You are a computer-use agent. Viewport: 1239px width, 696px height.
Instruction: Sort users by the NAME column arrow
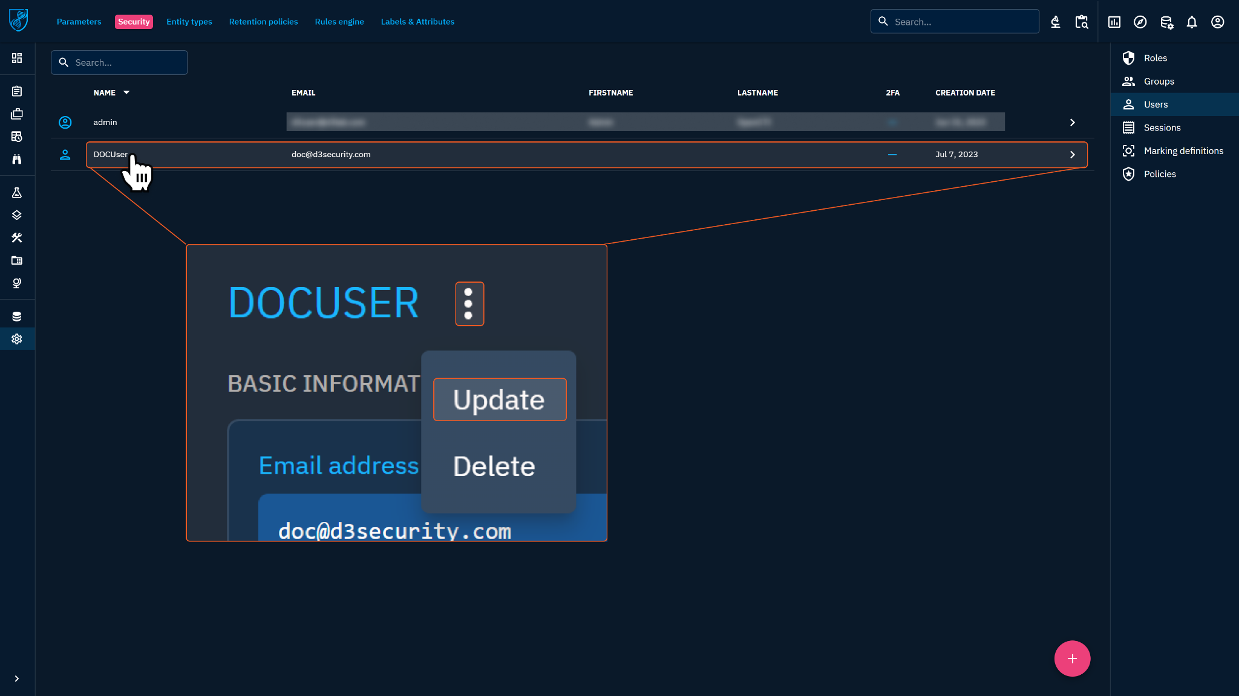[126, 92]
